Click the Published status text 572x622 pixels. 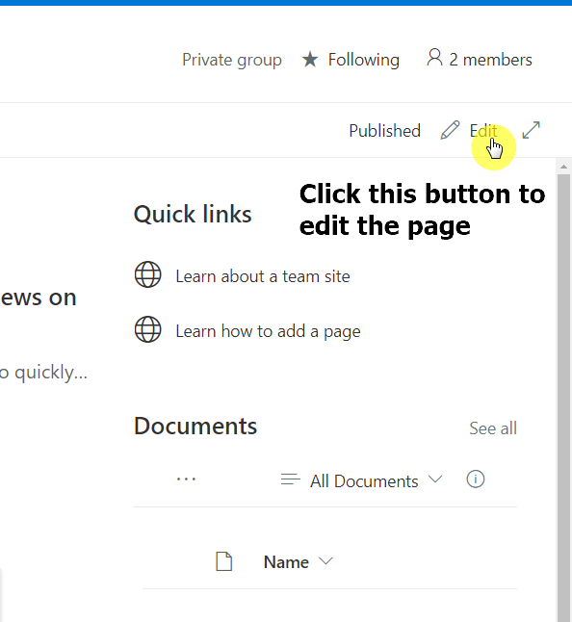pos(384,131)
